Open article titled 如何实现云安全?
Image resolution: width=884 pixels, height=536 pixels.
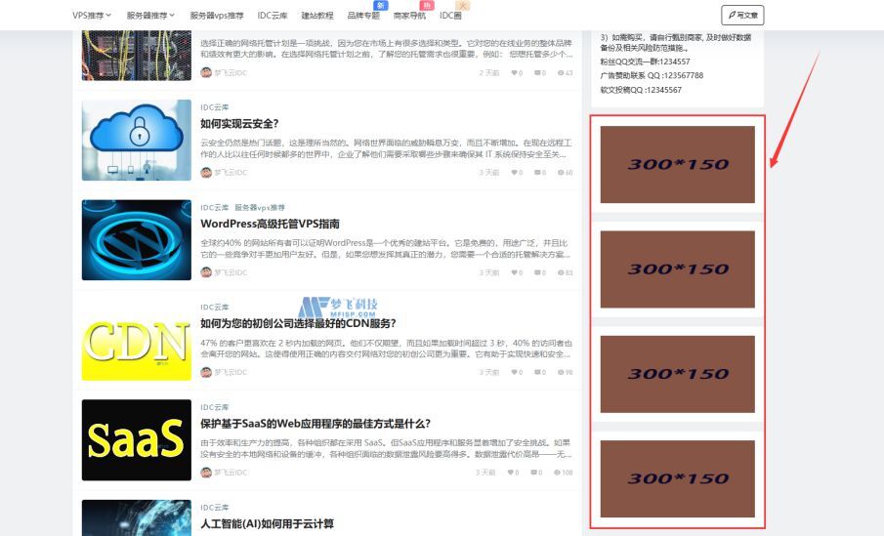click(x=239, y=124)
